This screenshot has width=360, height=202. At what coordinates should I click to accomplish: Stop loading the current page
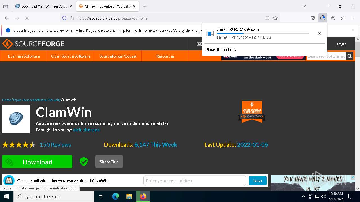27,18
